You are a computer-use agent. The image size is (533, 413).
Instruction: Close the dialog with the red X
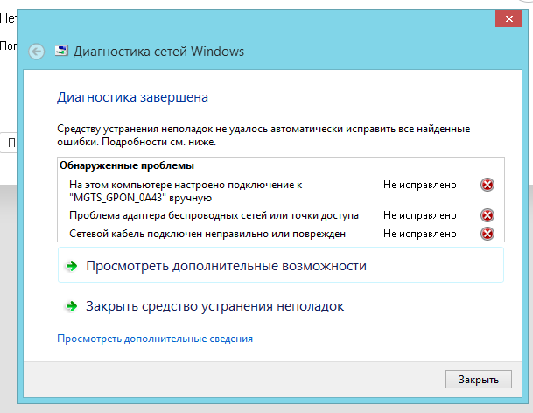tap(508, 18)
